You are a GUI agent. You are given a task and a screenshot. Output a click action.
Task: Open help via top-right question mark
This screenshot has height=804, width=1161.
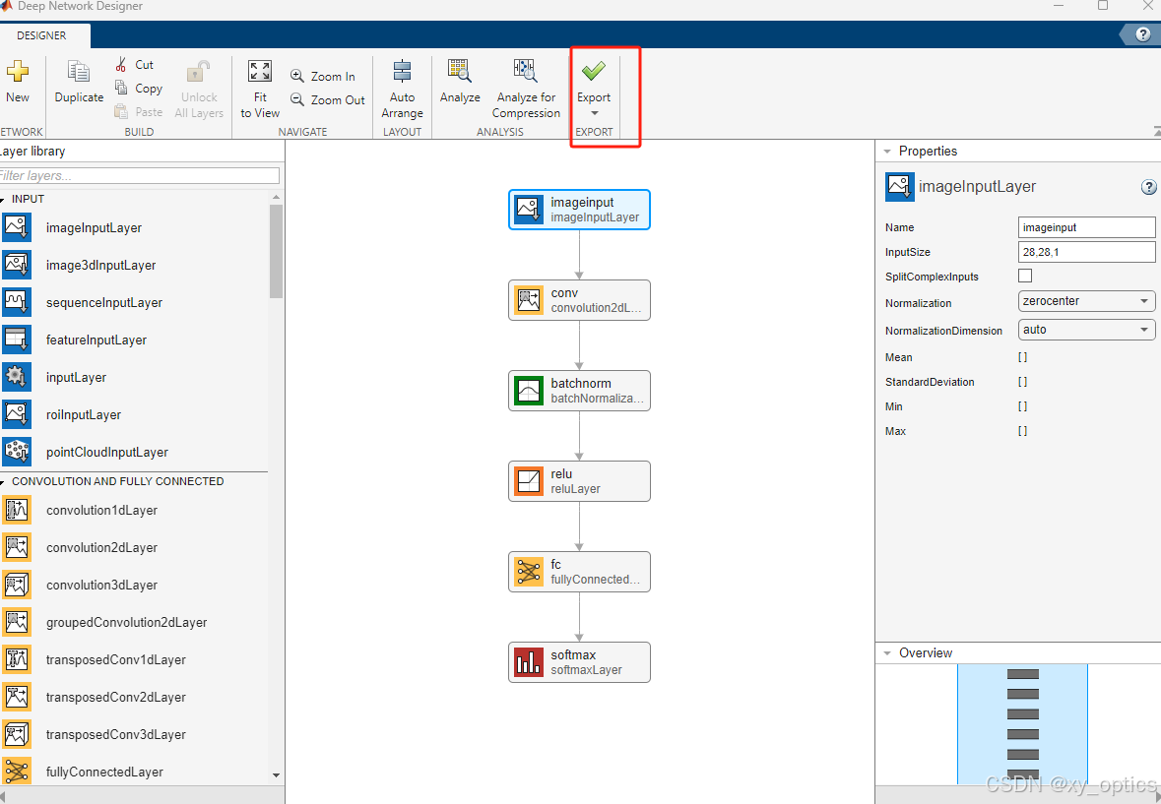point(1143,34)
